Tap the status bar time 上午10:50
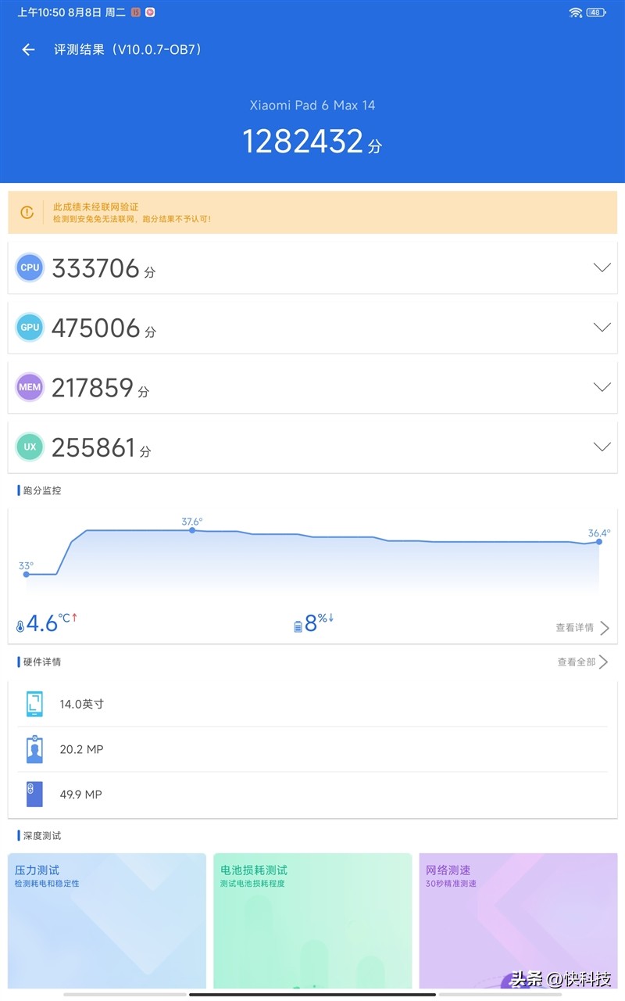 (41, 13)
